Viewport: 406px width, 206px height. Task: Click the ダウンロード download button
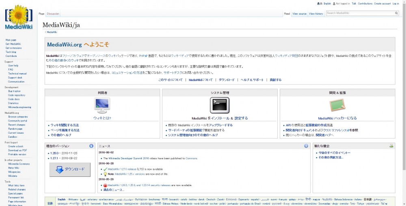click(70, 169)
